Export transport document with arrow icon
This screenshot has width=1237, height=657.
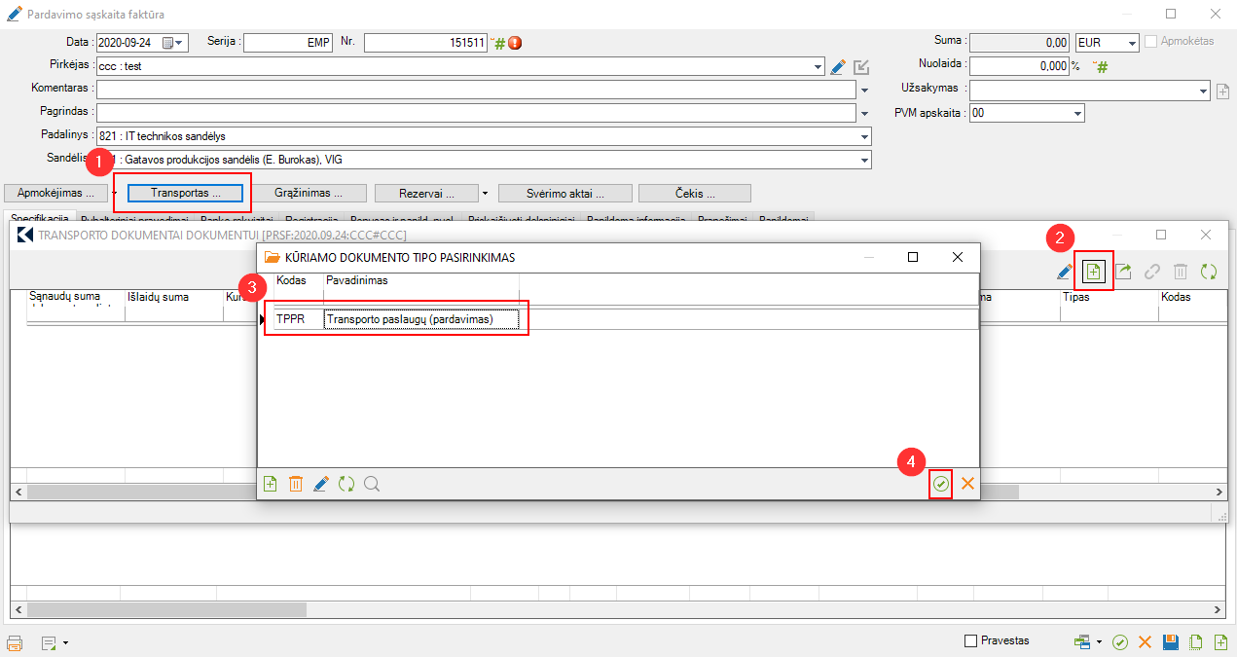pyautogui.click(x=1123, y=273)
